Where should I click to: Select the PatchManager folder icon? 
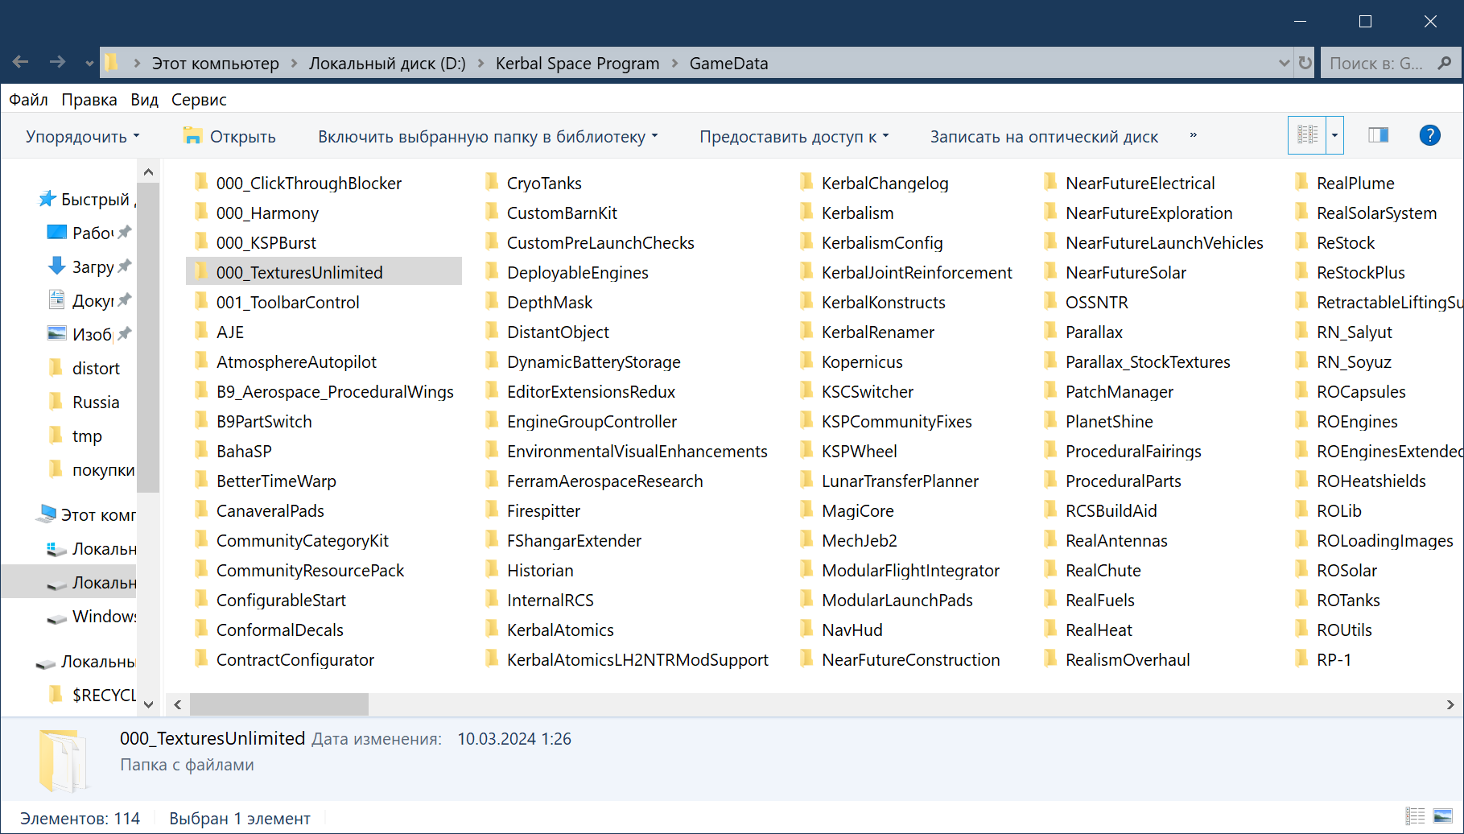click(1050, 390)
